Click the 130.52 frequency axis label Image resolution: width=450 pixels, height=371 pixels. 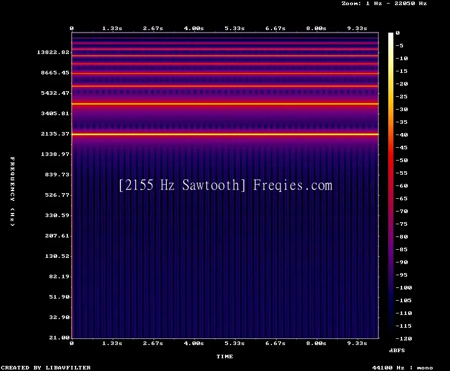57,256
